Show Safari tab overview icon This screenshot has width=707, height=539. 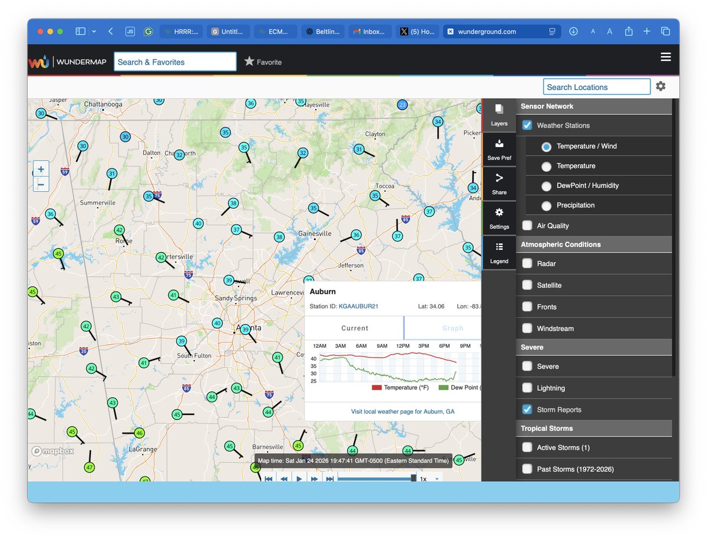[x=665, y=31]
